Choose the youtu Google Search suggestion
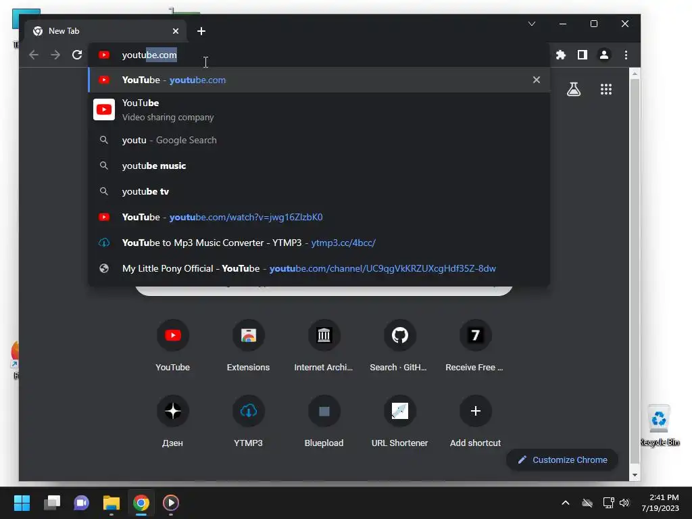This screenshot has height=519, width=692. coord(319,140)
